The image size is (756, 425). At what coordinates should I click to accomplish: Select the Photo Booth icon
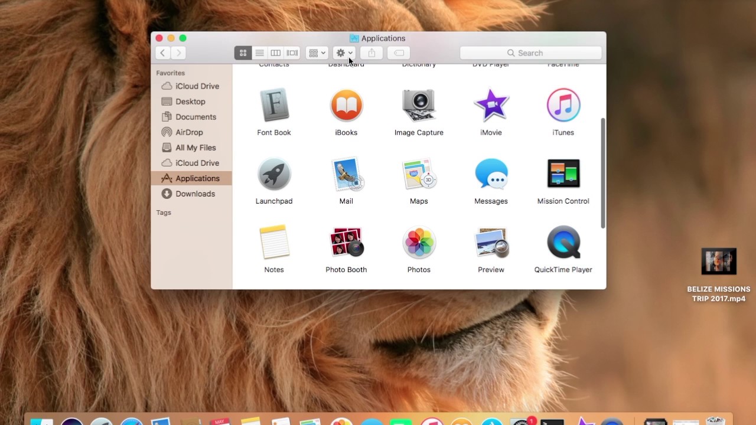[346, 242]
